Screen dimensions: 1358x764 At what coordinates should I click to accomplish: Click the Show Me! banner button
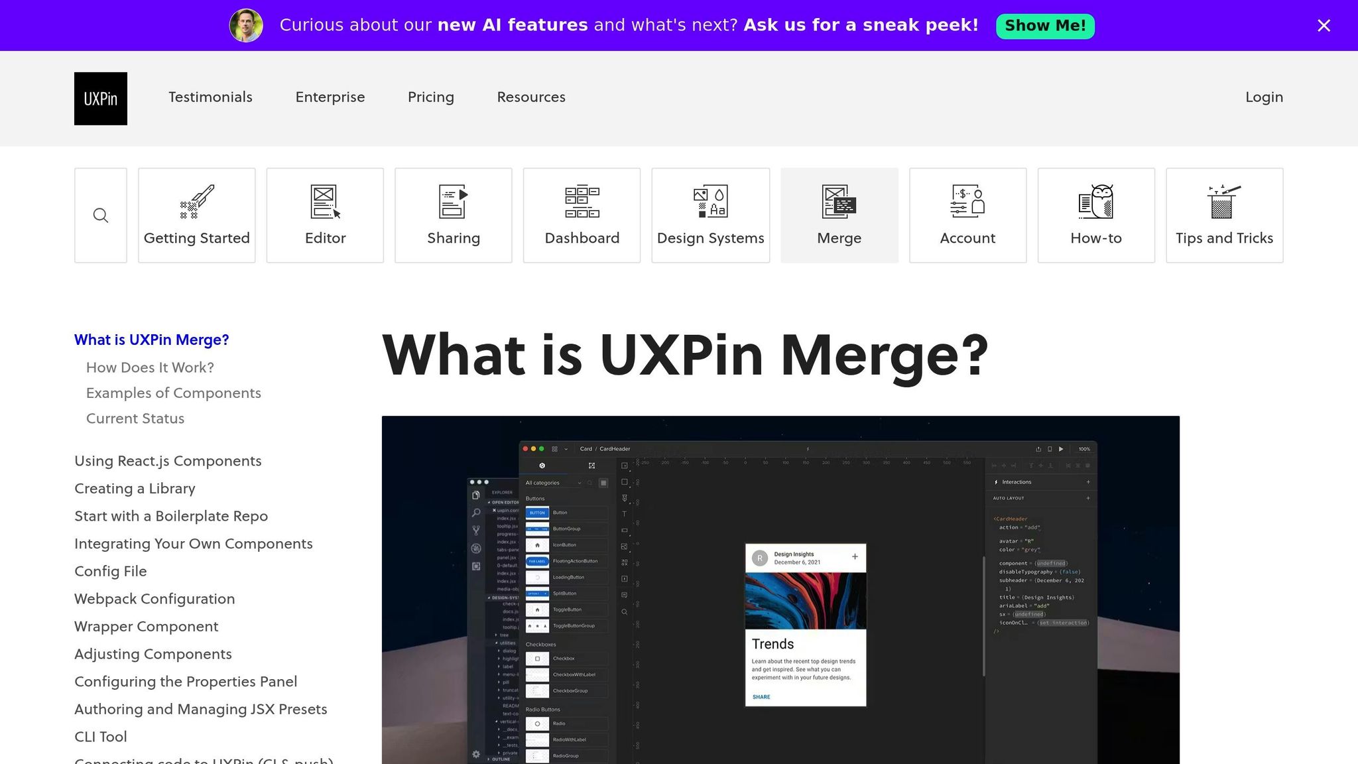1045,25
